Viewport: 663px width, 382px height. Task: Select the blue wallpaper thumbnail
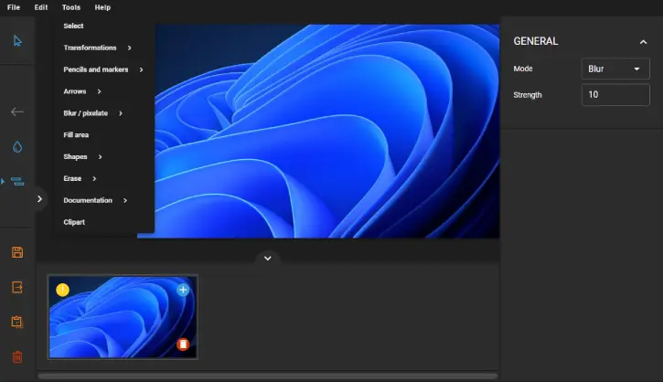[123, 317]
